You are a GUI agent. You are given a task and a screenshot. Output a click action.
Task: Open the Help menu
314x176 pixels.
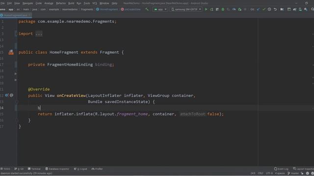pyautogui.click(x=114, y=3)
